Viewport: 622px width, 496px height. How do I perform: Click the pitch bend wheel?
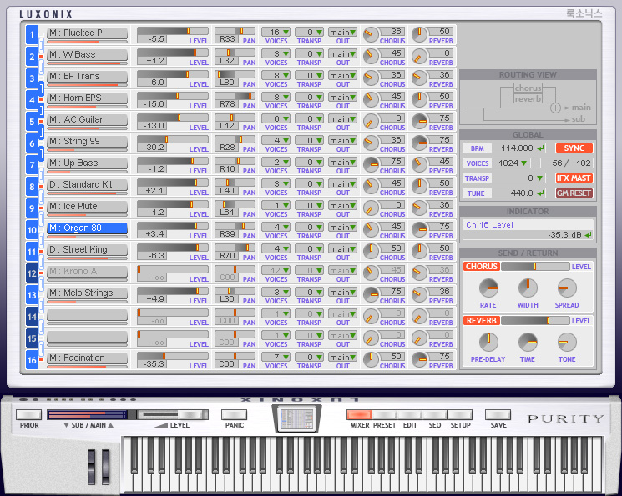pos(92,468)
